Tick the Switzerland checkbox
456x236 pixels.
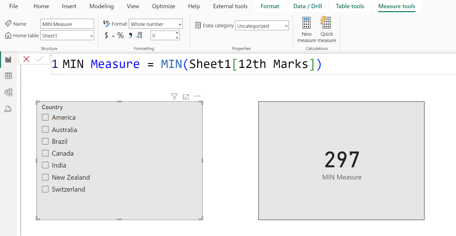(45, 189)
